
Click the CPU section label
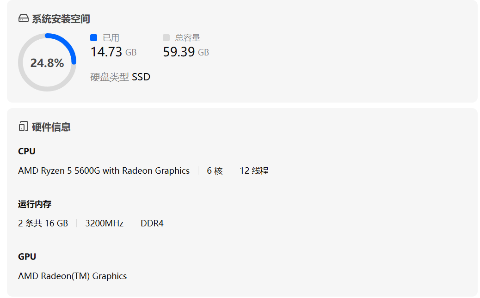pyautogui.click(x=27, y=151)
